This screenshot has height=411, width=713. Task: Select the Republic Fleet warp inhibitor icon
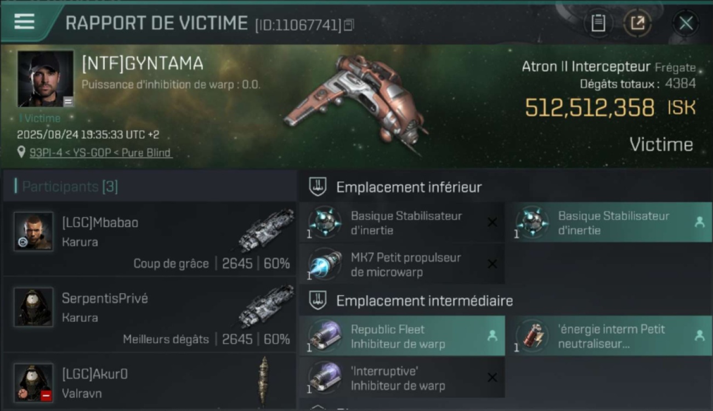click(x=324, y=336)
